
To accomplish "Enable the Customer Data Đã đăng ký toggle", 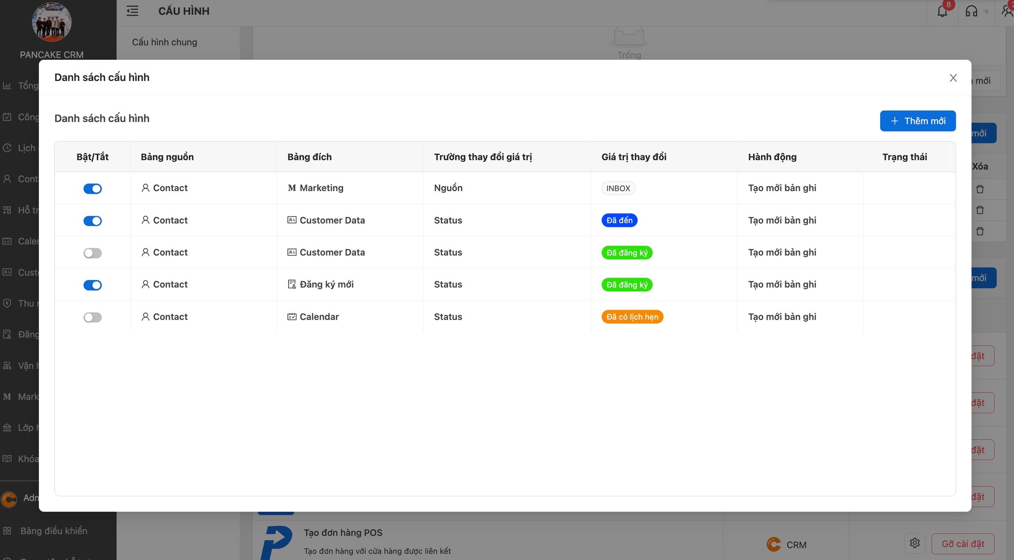I will click(92, 253).
